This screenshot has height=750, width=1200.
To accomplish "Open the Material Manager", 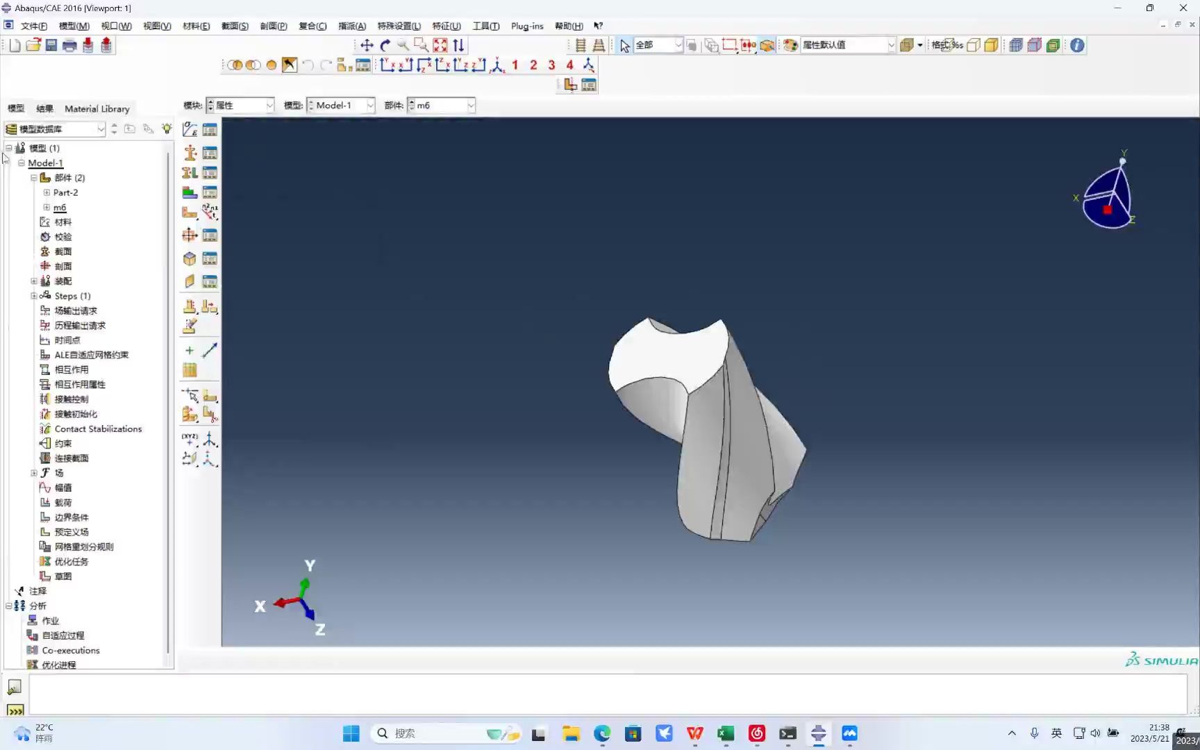I will pos(210,129).
